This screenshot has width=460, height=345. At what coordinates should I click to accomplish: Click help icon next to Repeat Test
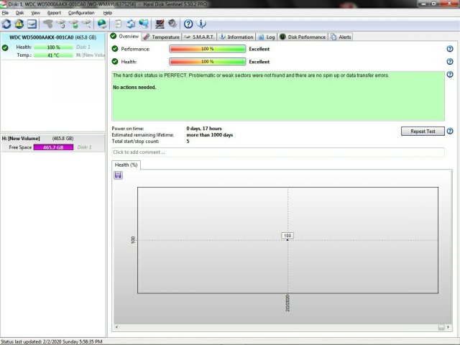click(450, 132)
